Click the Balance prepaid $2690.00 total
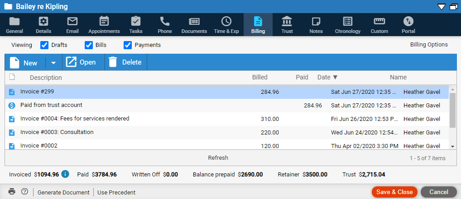The width and height of the screenshot is (461, 199). pyautogui.click(x=228, y=175)
